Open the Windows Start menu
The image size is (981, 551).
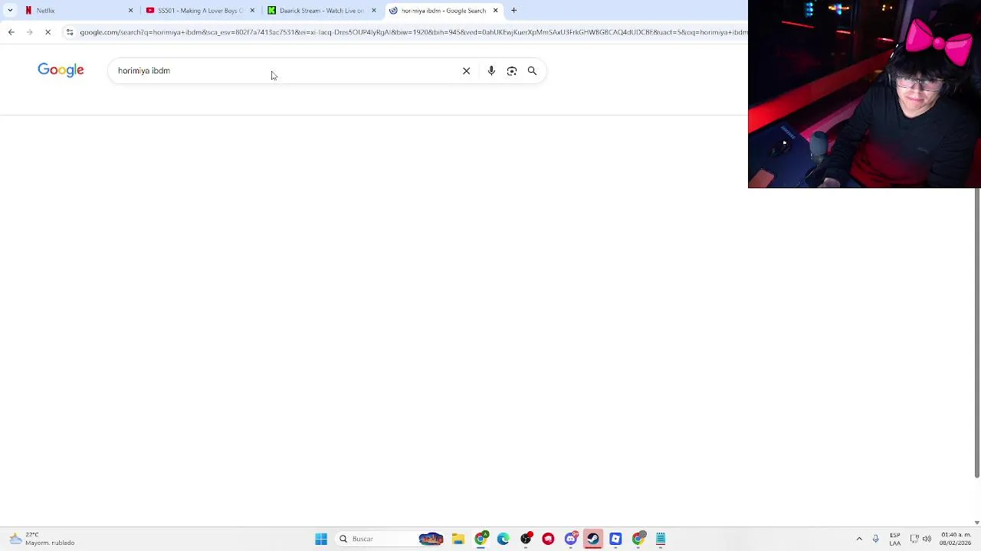[321, 539]
